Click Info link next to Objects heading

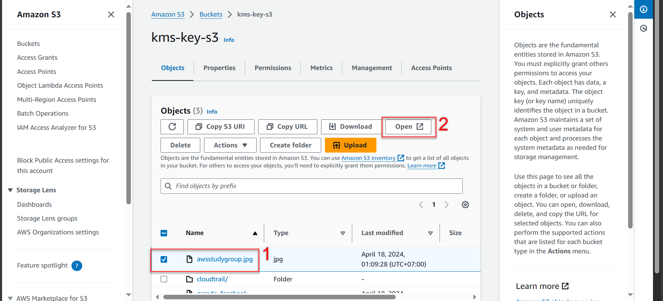pos(212,112)
